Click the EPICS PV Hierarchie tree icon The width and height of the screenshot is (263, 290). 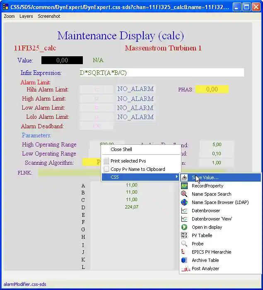183,252
